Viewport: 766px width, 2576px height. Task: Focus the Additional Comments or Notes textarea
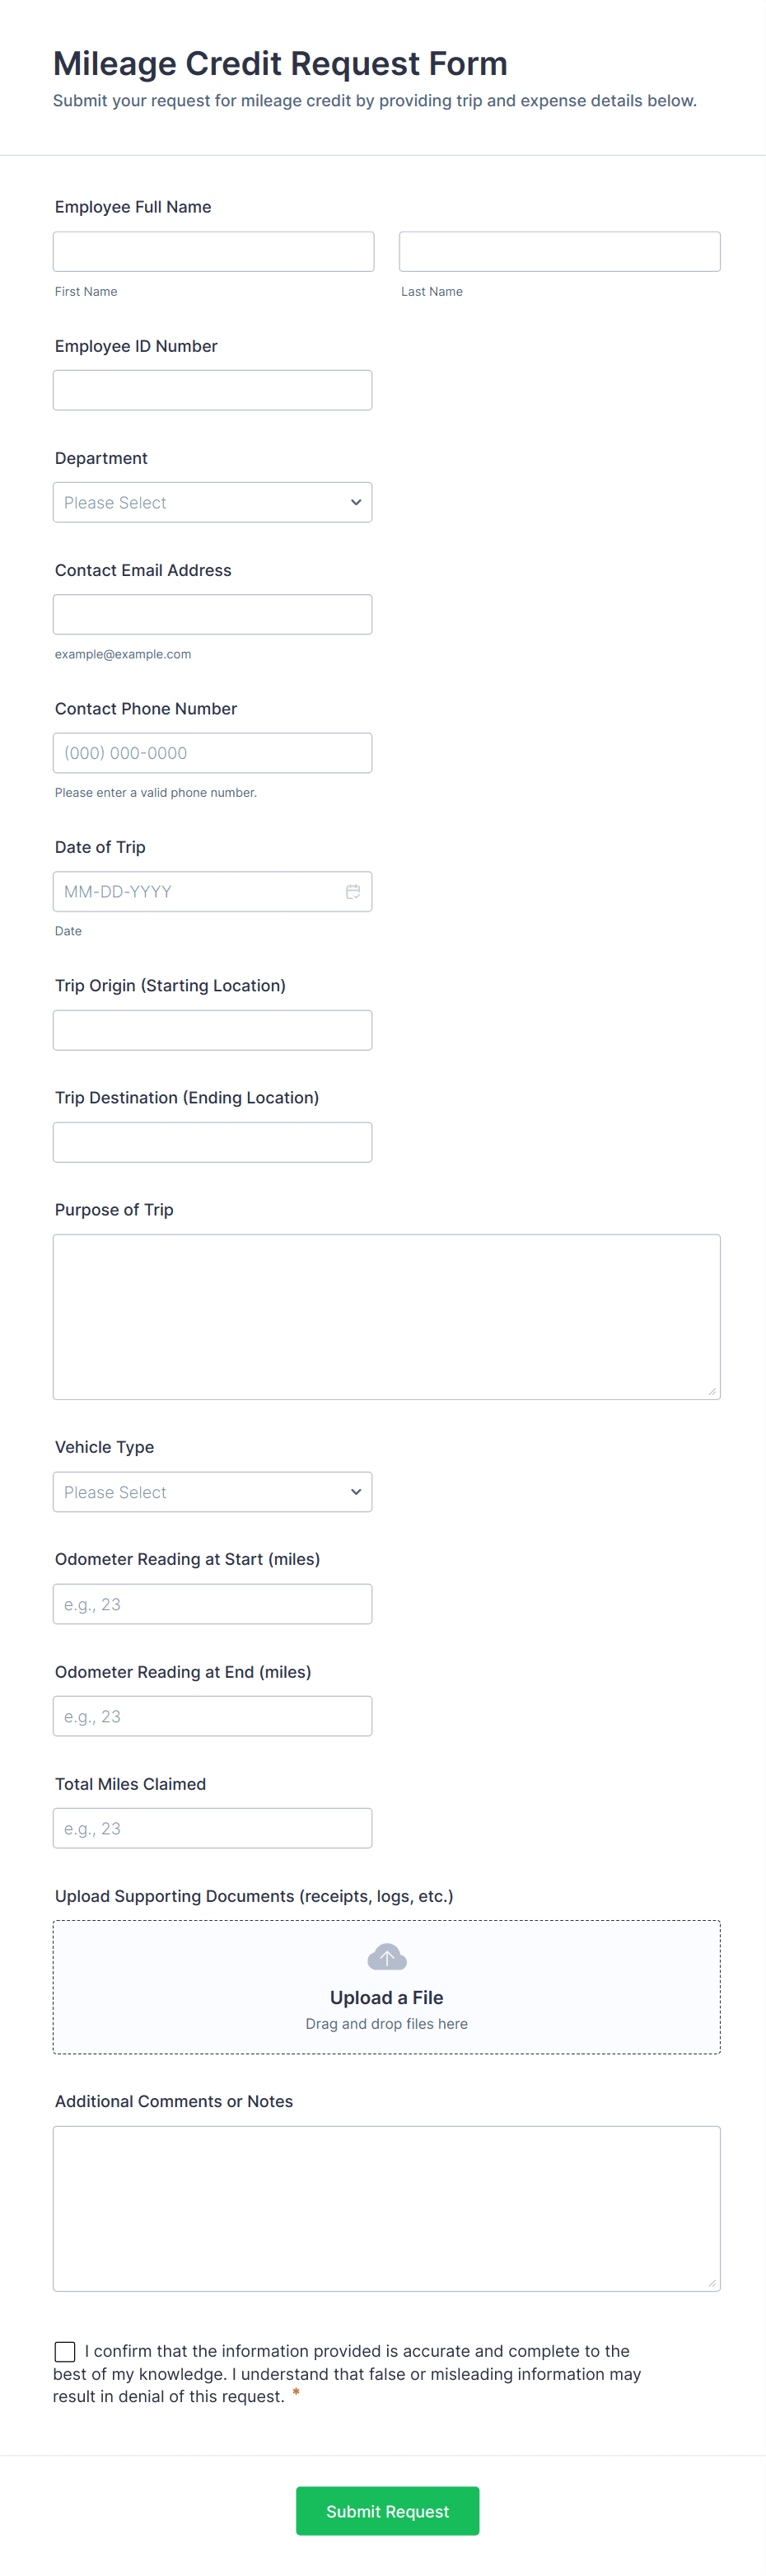click(386, 2208)
